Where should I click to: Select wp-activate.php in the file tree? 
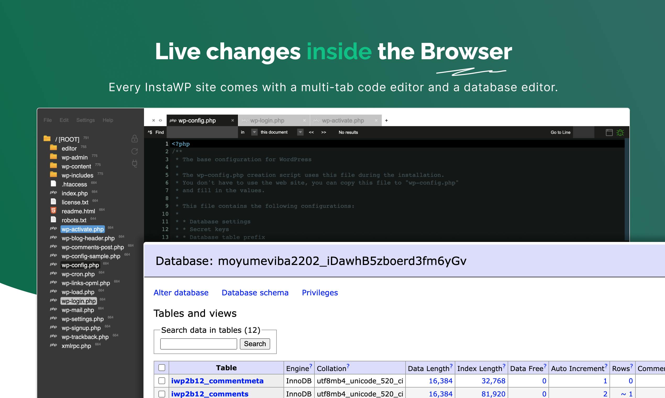click(82, 229)
